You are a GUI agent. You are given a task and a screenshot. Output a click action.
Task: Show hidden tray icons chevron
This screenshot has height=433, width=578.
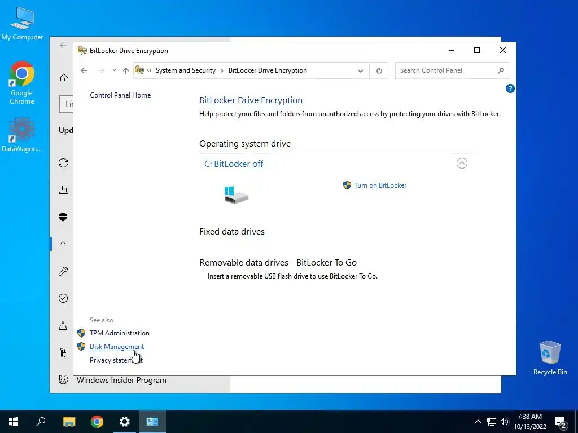(478, 422)
